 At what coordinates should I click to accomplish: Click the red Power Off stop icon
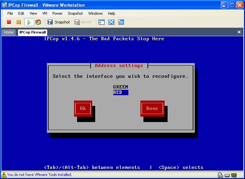9,22
